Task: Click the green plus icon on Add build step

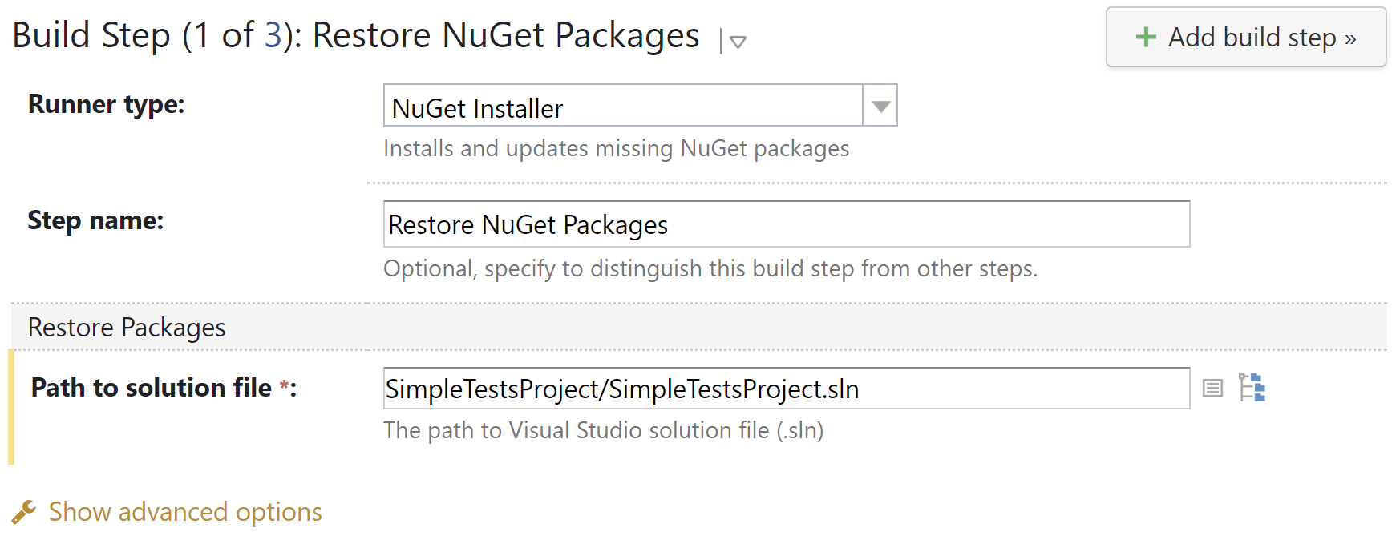Action: [x=1147, y=37]
